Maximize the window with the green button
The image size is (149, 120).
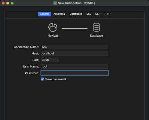[x=12, y=3]
